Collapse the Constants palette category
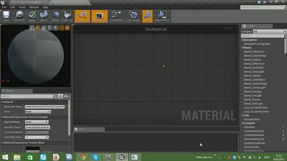 tap(242, 123)
